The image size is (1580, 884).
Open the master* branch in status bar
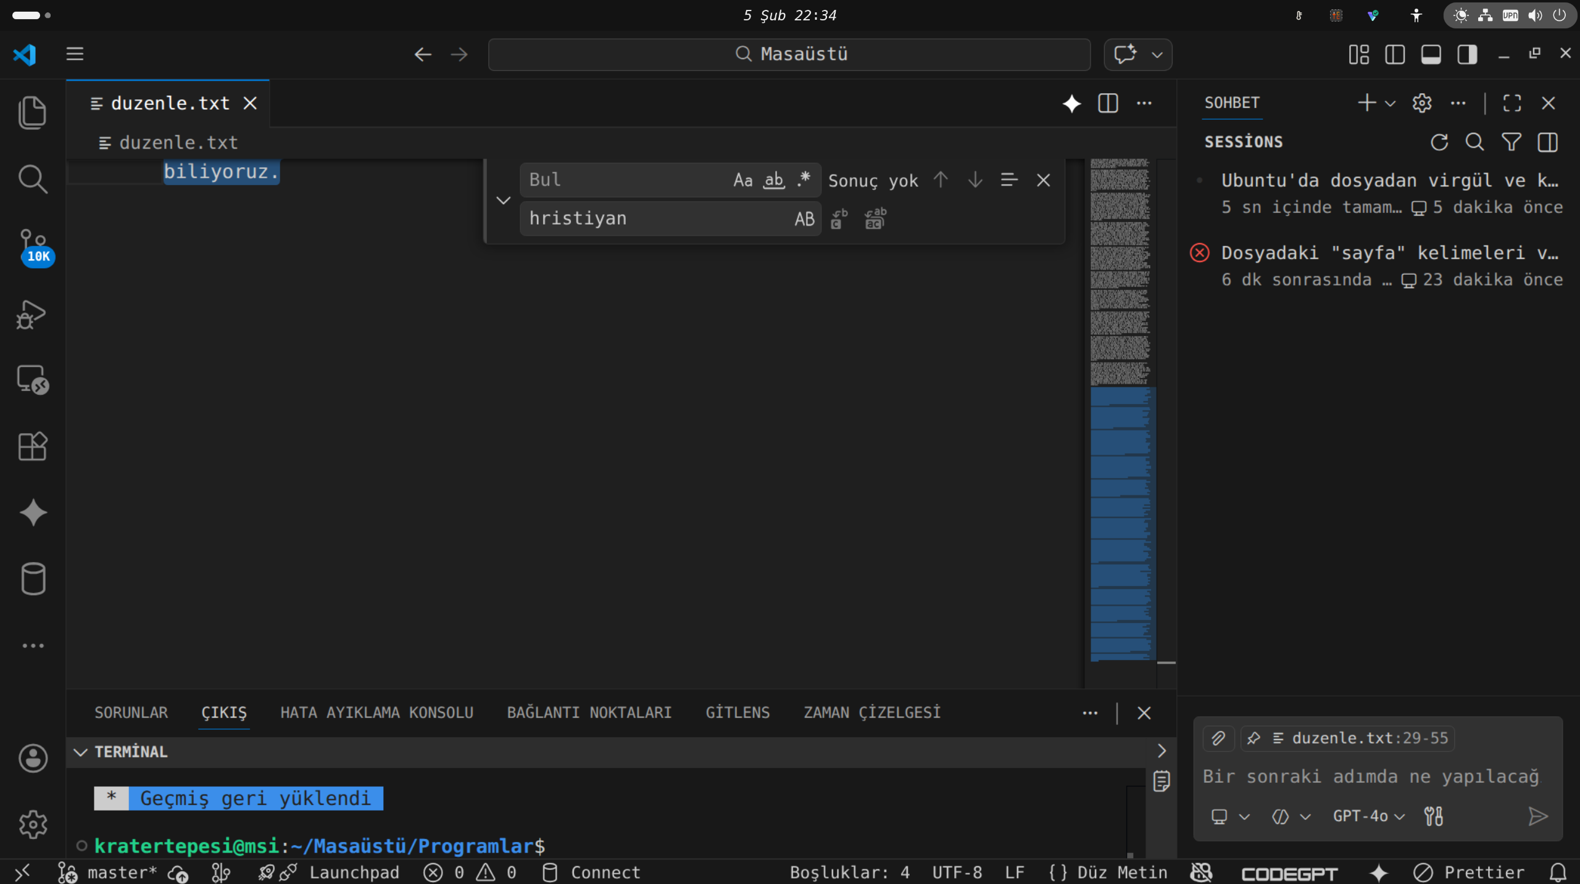(x=106, y=872)
